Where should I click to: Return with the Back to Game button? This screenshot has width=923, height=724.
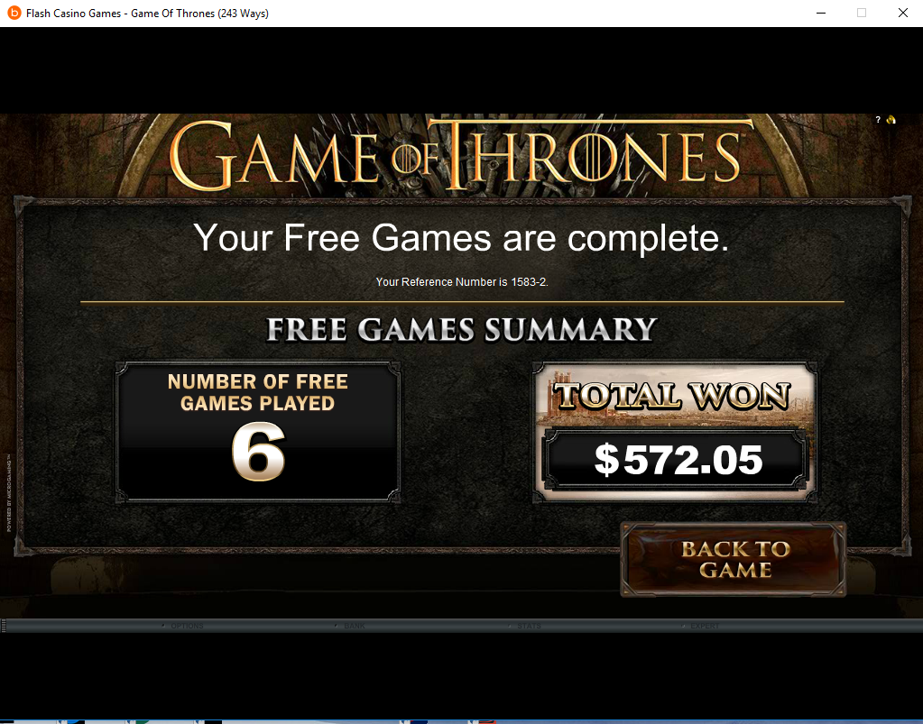[x=734, y=559]
